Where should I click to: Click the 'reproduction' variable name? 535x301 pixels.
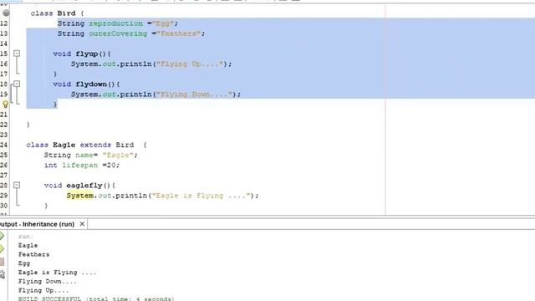116,23
